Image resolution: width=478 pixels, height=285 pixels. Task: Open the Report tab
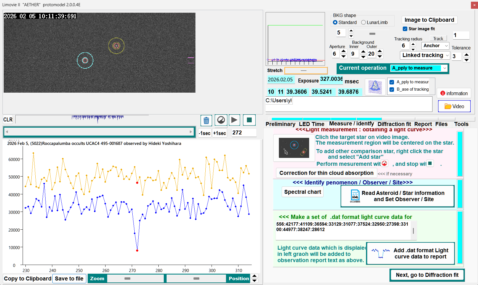tap(423, 124)
